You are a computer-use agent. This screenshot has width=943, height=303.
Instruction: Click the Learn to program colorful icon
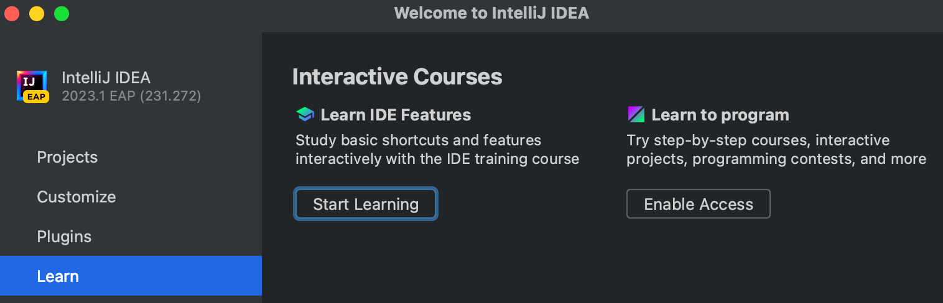point(636,115)
